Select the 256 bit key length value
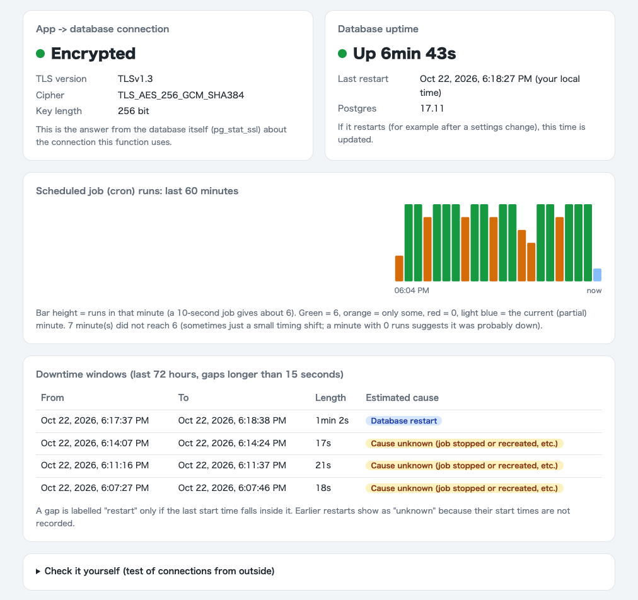 134,111
